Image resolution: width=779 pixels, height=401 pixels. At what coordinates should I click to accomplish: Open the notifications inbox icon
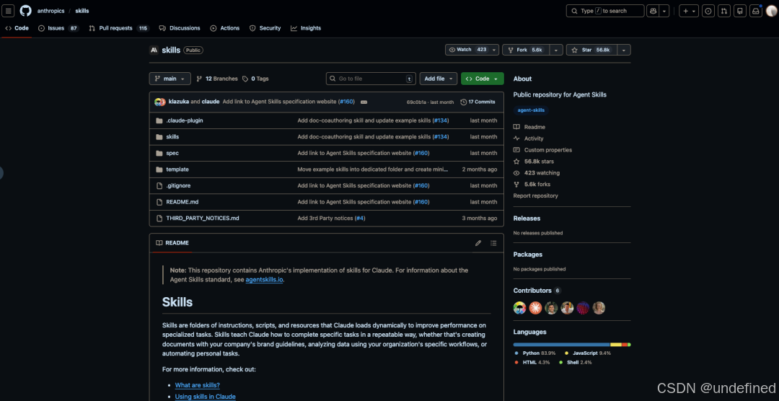(756, 10)
